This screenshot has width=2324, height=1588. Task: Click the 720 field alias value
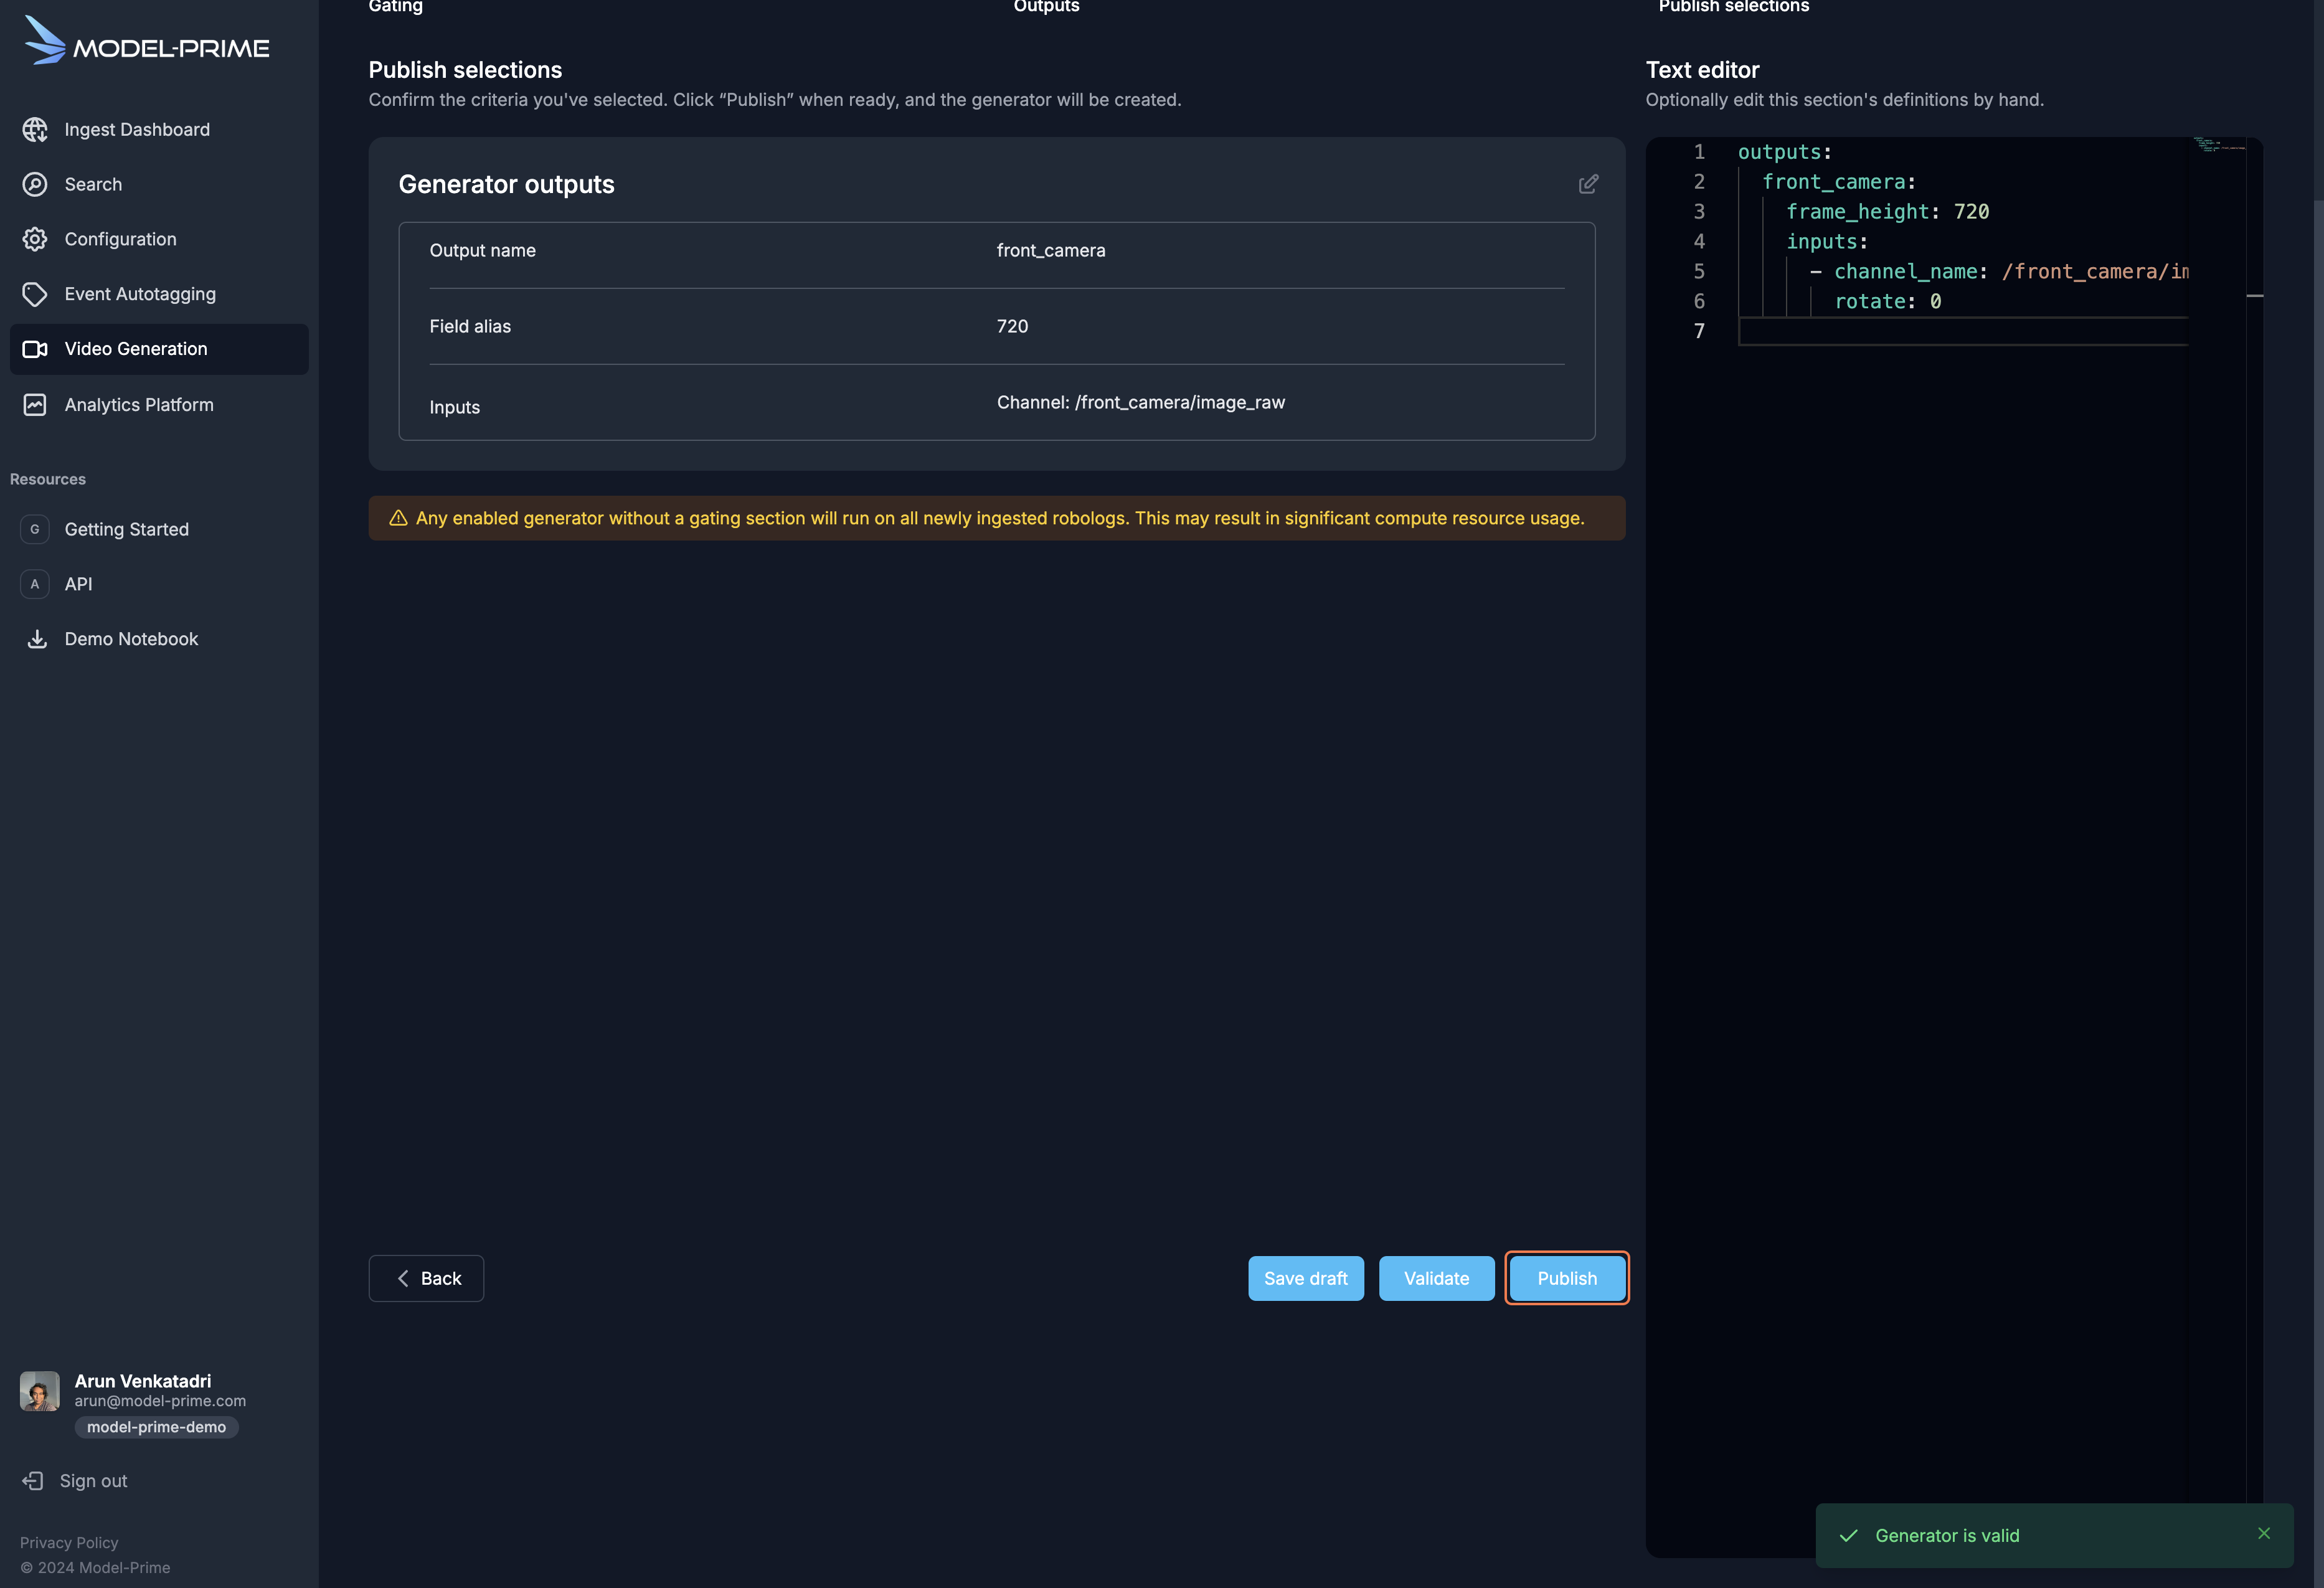coord(1012,326)
